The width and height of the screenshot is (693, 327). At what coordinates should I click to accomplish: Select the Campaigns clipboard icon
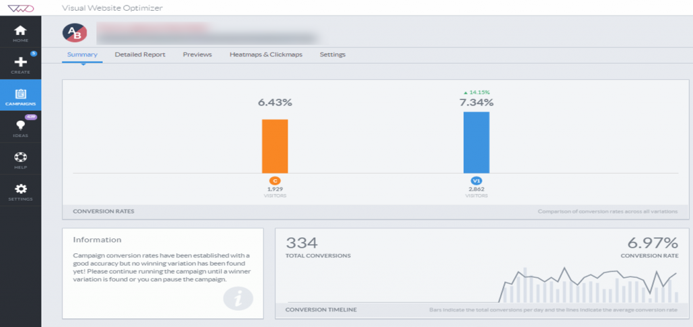click(20, 94)
